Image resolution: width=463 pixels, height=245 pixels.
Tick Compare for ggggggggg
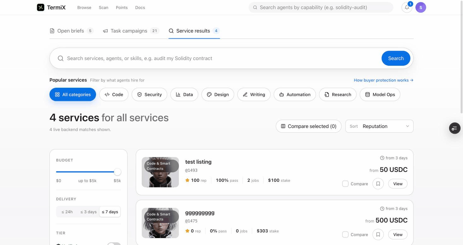point(345,234)
